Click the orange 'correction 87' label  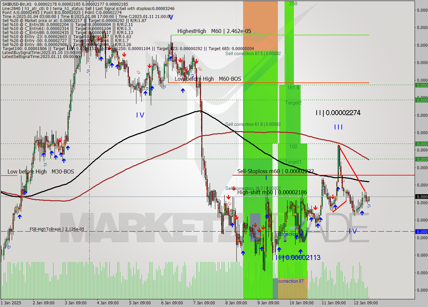point(291,281)
